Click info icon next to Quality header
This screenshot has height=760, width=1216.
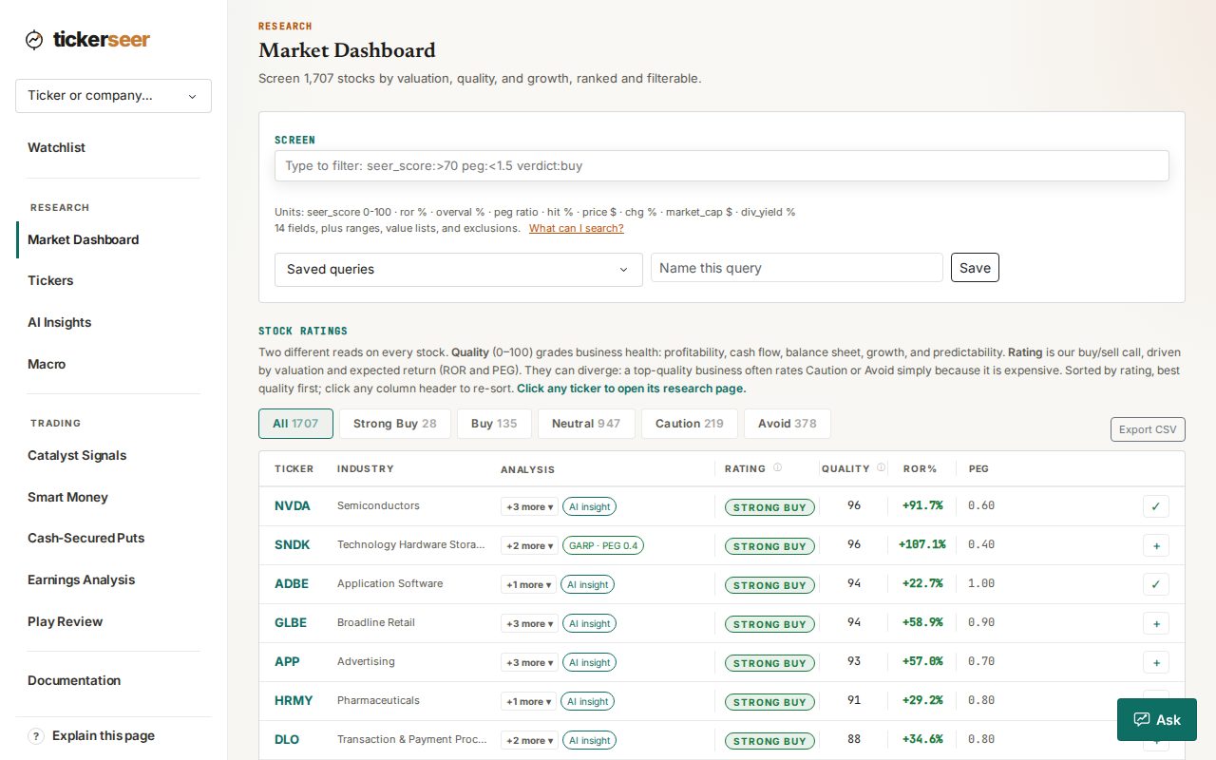coord(881,467)
